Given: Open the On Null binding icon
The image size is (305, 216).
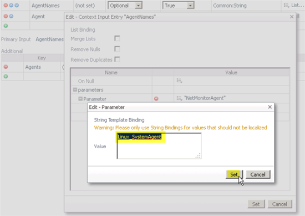Looking at the screenshot, I should pos(179,81).
